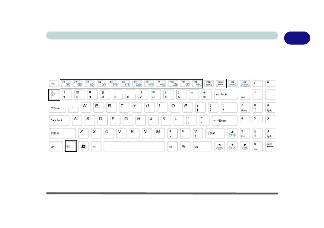Click the right arrow End key
The width and height of the screenshot is (324, 228).
tap(245, 146)
